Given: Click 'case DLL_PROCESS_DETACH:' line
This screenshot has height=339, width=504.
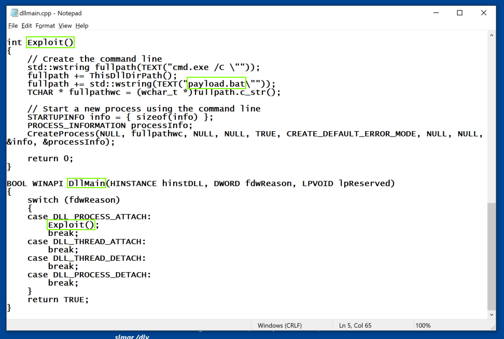Looking at the screenshot, I should pos(89,275).
